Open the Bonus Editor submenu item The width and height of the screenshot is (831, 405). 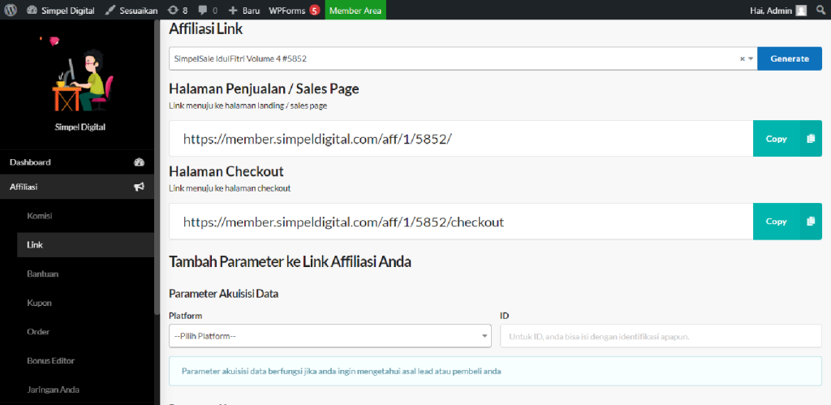click(x=51, y=360)
